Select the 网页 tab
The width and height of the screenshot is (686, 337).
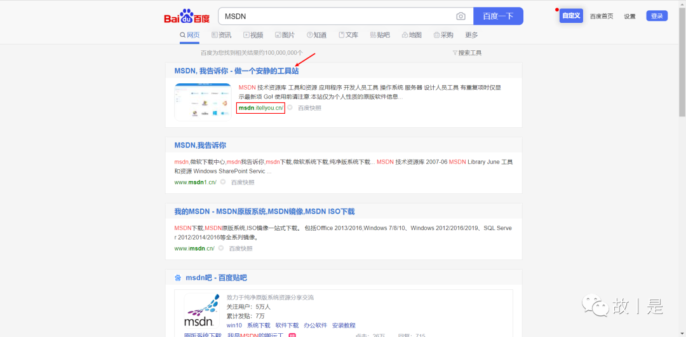pos(189,35)
